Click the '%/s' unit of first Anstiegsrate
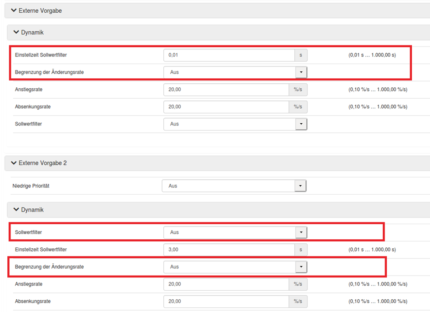The image size is (430, 312). pyautogui.click(x=298, y=90)
